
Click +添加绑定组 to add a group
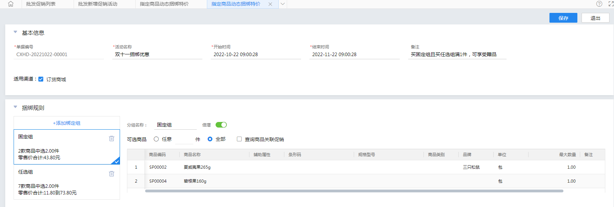(67, 123)
